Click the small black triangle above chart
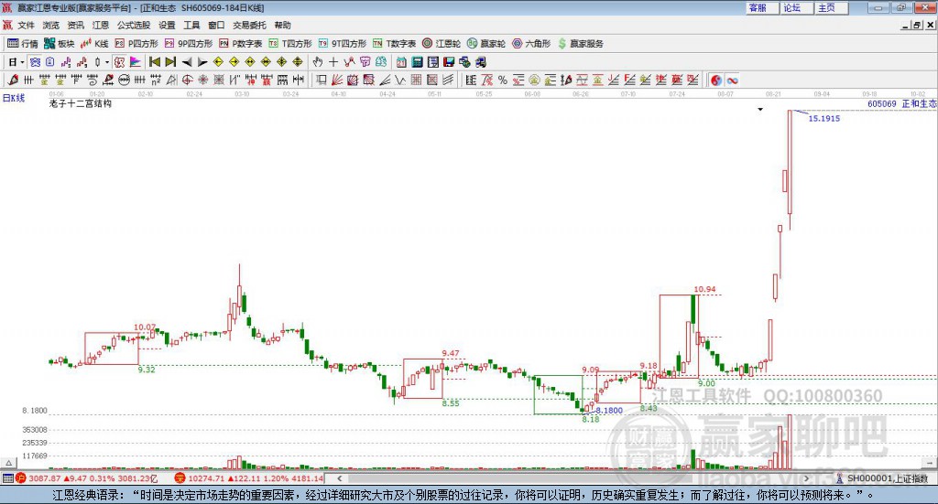 (x=760, y=109)
